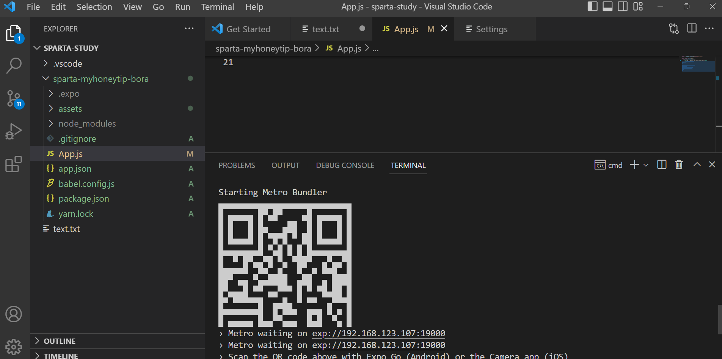Open the Selection menu

point(94,7)
